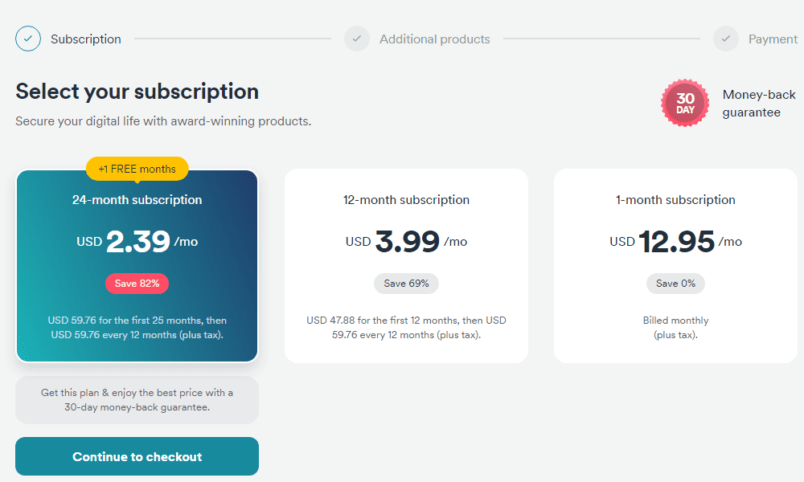Image resolution: width=804 pixels, height=482 pixels.
Task: Click the Save 82% badge
Action: click(x=137, y=284)
